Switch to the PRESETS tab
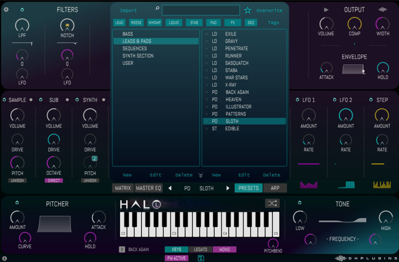Image resolution: width=399 pixels, height=262 pixels. point(248,188)
